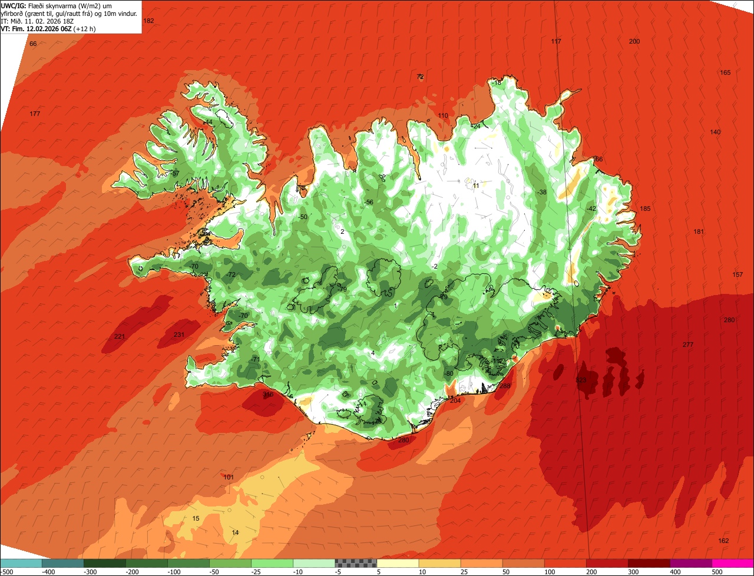Click the map value 166
The width and height of the screenshot is (754, 576).
coord(598,159)
